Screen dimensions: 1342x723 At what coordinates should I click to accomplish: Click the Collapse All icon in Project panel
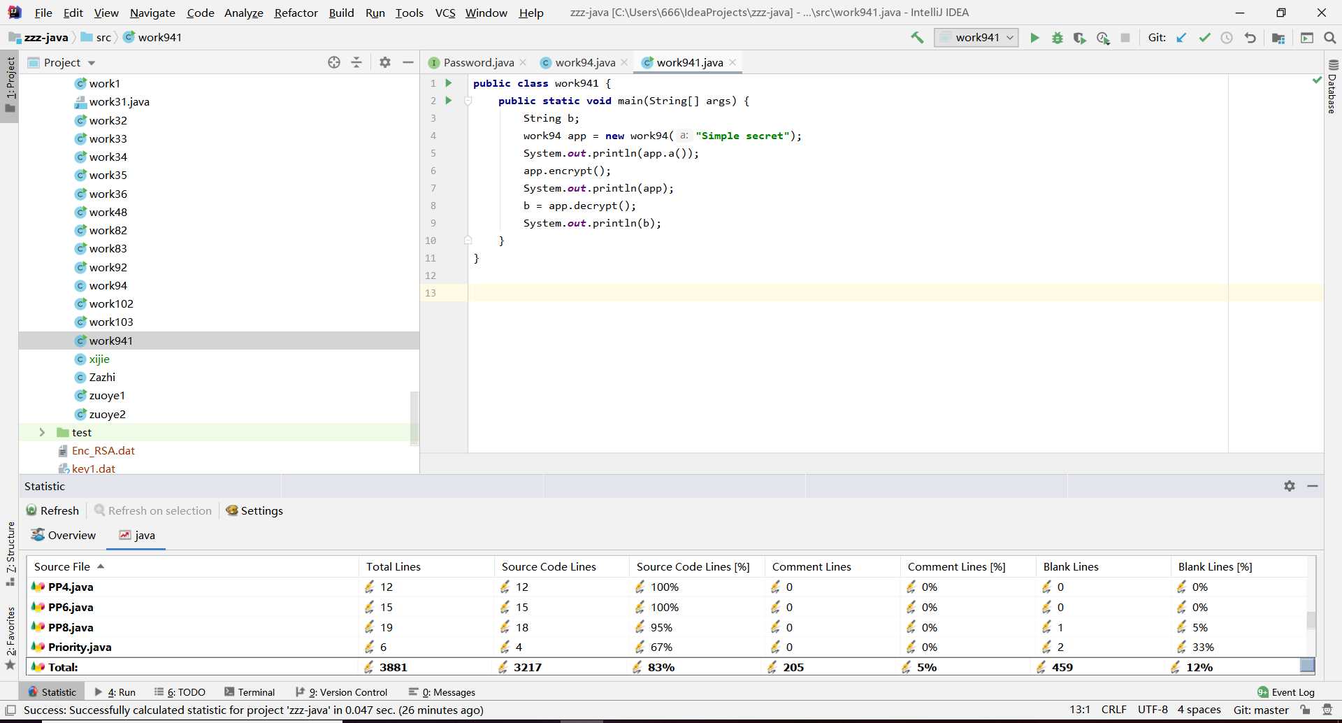pos(356,62)
